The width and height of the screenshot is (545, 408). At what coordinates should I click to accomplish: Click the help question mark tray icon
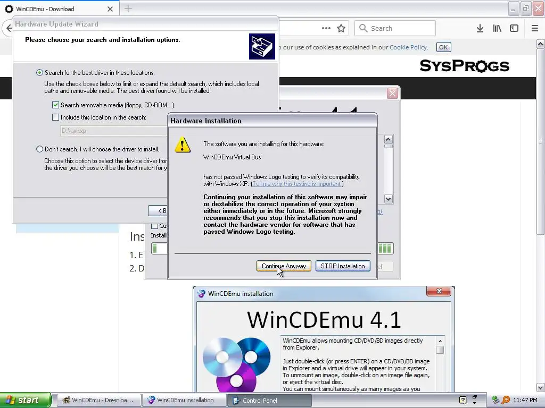coord(463,400)
